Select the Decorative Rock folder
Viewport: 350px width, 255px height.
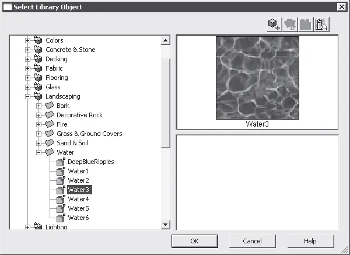pyautogui.click(x=80, y=115)
